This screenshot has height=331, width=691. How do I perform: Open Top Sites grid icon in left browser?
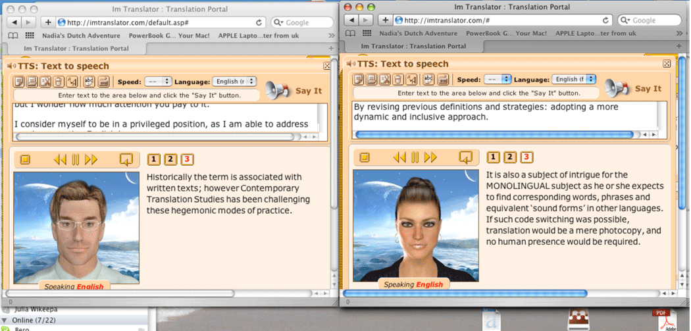(x=30, y=36)
